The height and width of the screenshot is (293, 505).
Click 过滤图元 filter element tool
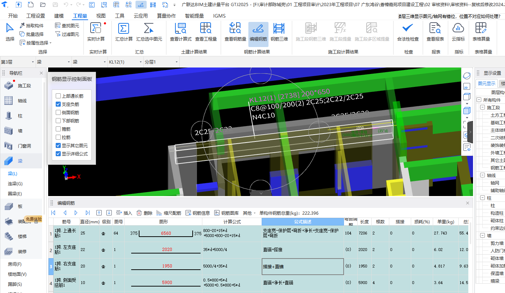pos(67,34)
